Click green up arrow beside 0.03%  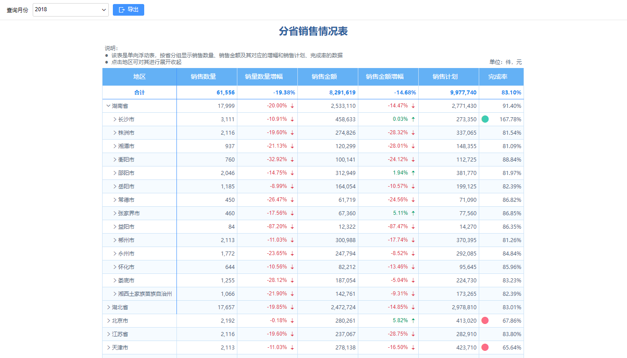(413, 119)
